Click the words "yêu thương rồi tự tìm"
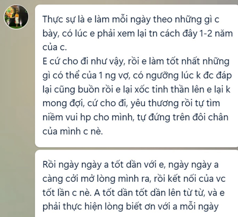This screenshot has width=238, height=217. coord(175,104)
